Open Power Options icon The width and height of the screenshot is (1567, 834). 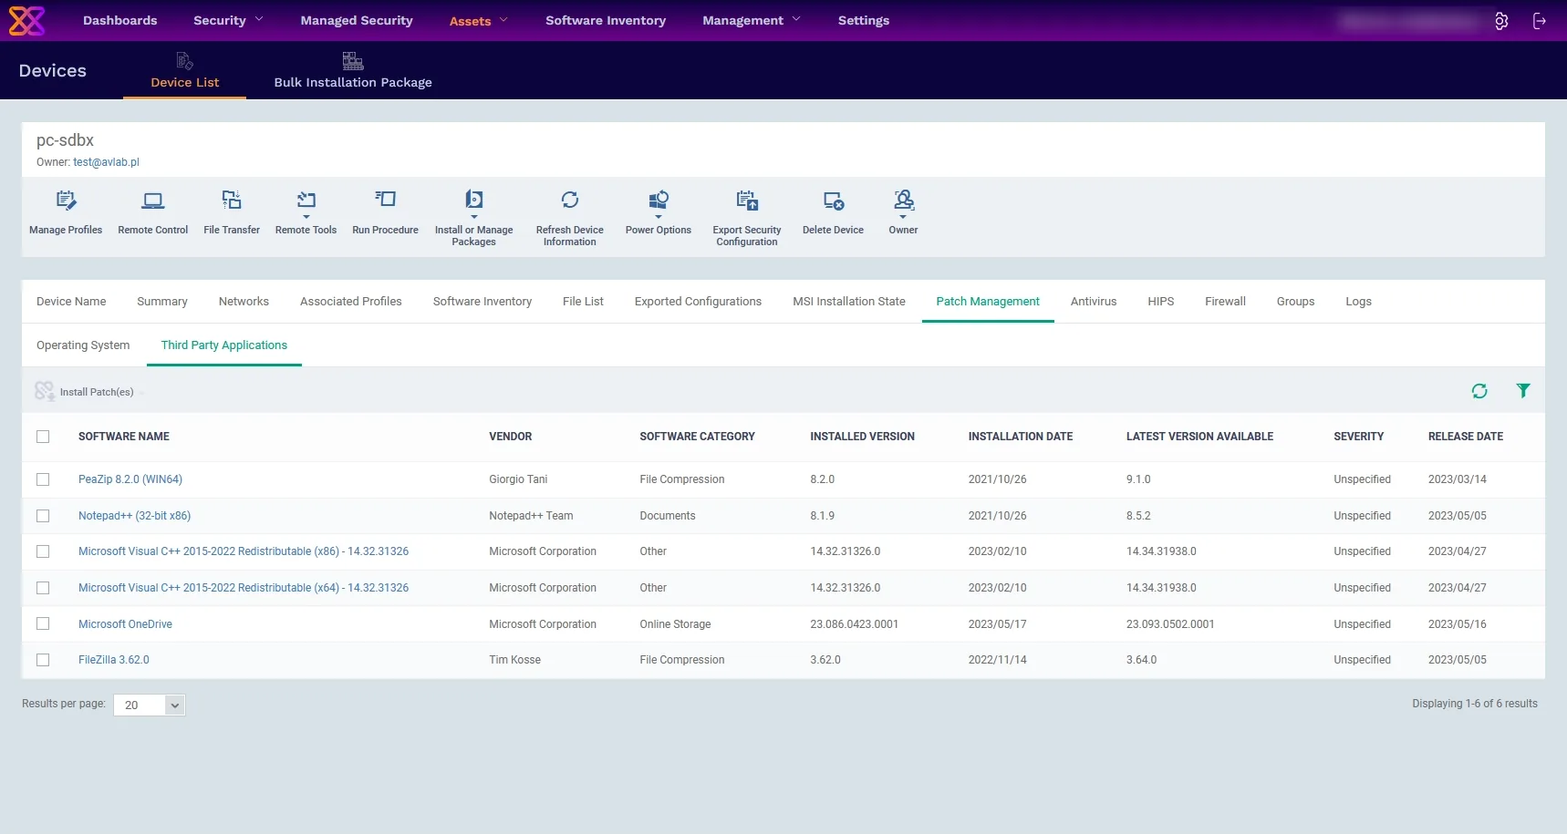[x=659, y=201]
